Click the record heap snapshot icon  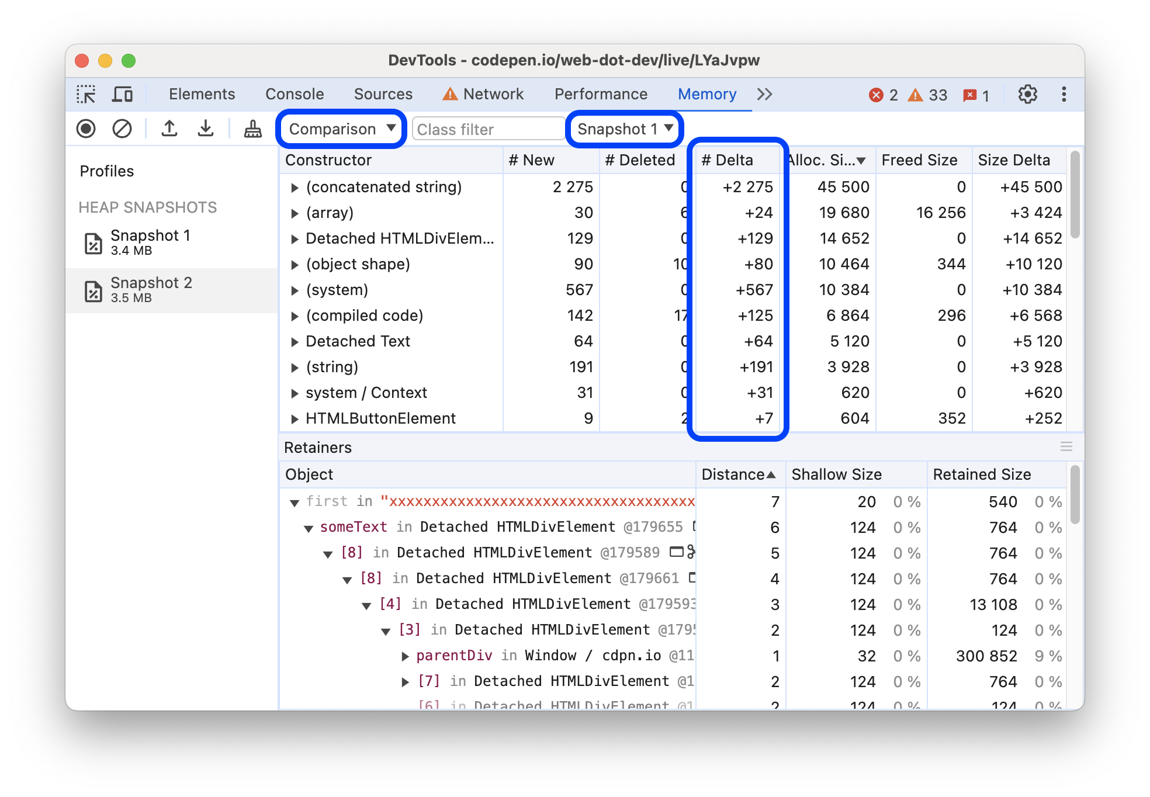pos(88,129)
